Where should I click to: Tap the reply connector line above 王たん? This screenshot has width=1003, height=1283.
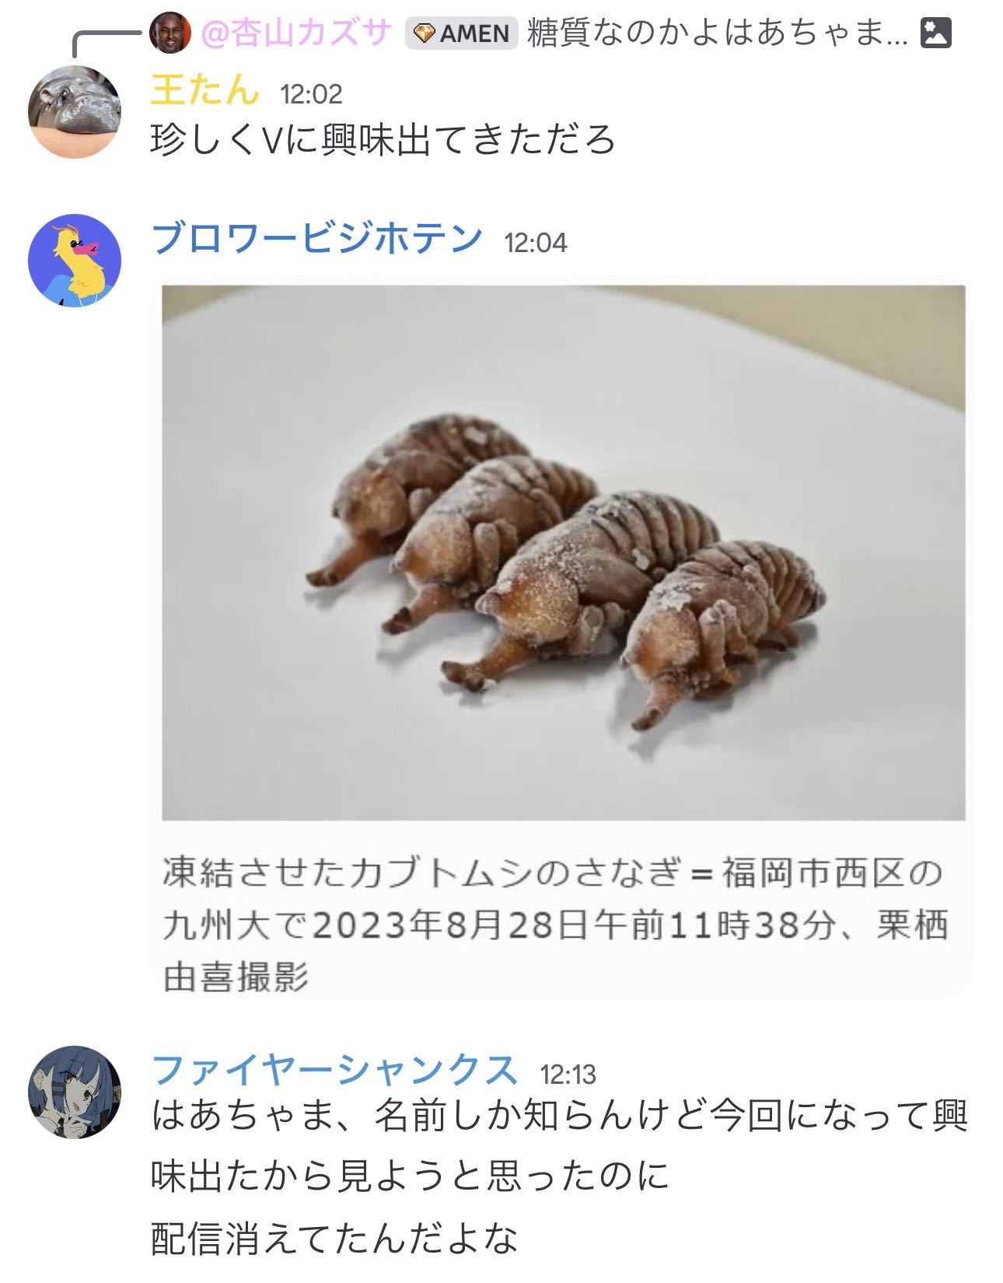[108, 43]
